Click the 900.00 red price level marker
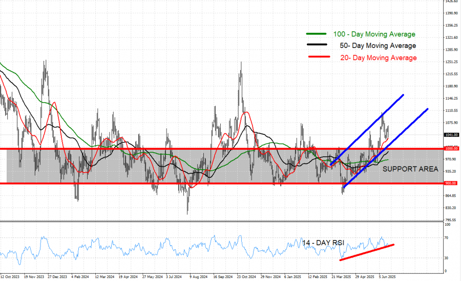This screenshot has height=281, width=461. pyautogui.click(x=451, y=183)
